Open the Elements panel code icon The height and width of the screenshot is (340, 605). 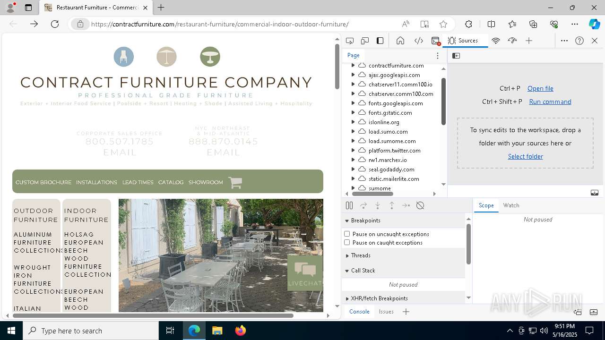[419, 41]
